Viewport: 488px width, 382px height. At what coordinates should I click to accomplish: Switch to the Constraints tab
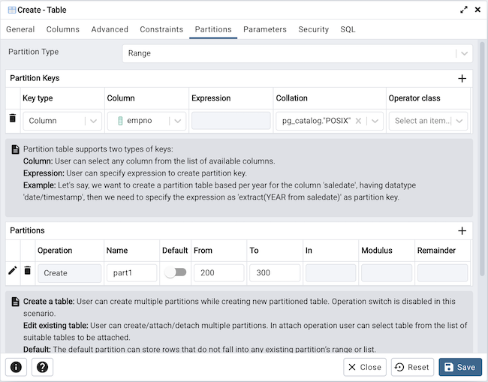(x=161, y=29)
